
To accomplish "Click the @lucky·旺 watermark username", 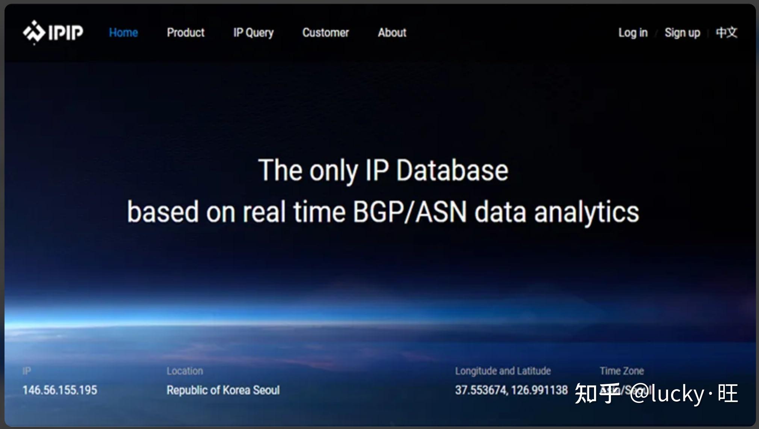I will (684, 393).
